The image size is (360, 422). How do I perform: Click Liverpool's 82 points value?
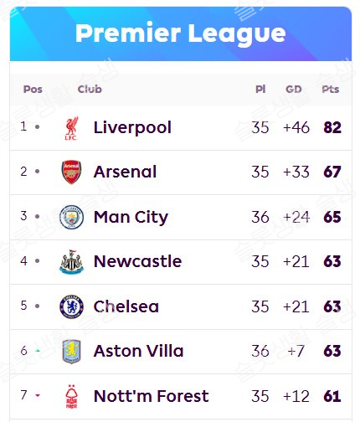(x=332, y=128)
